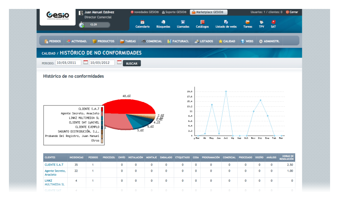Open Marketplace GESIO button
Viewport: 339px width, 201px height.
(x=209, y=12)
